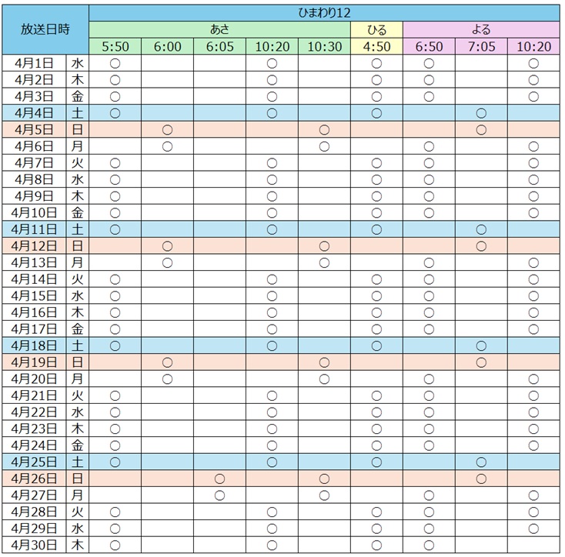Click the ひまわり12 title header cell

(x=324, y=13)
